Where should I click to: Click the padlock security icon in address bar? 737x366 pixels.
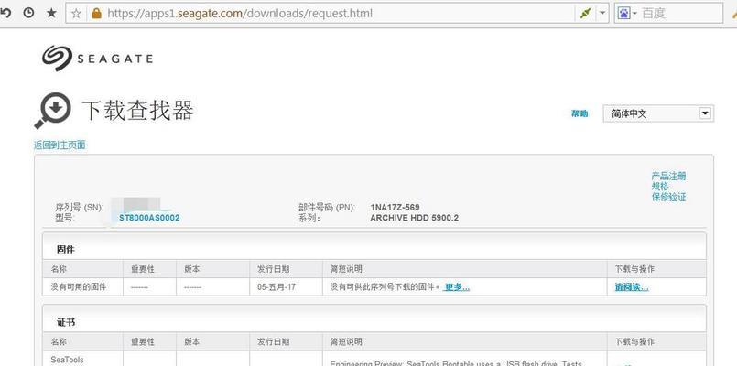pos(95,14)
